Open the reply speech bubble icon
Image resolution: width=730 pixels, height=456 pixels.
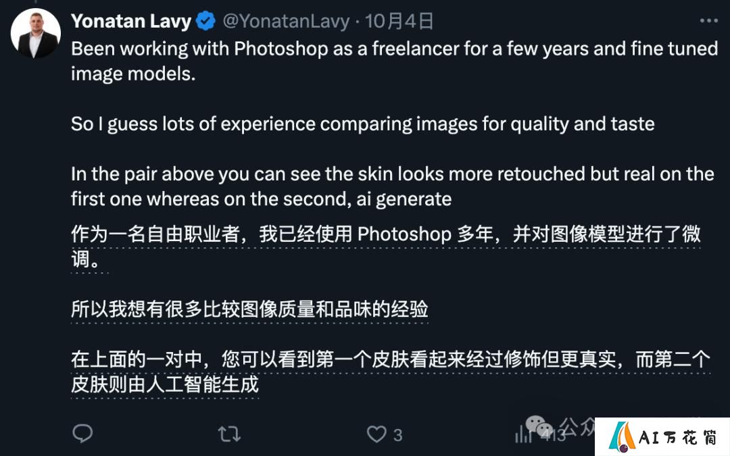(x=83, y=434)
